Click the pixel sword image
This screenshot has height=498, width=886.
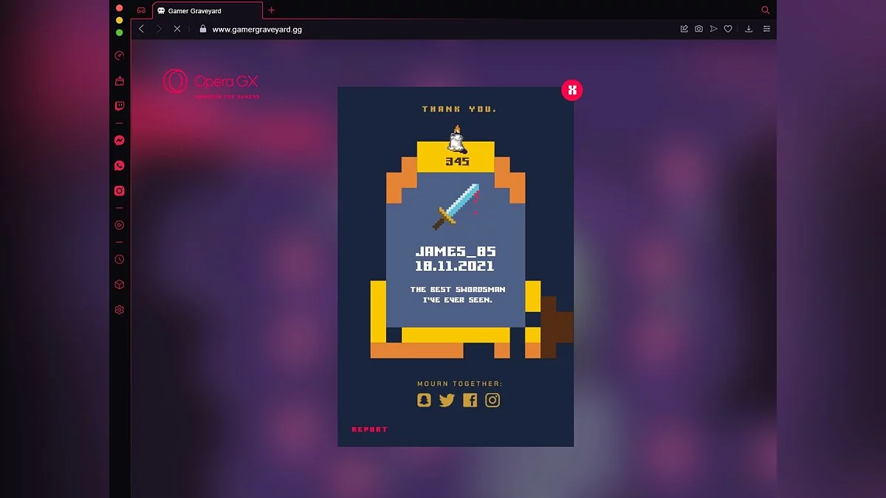coord(456,207)
